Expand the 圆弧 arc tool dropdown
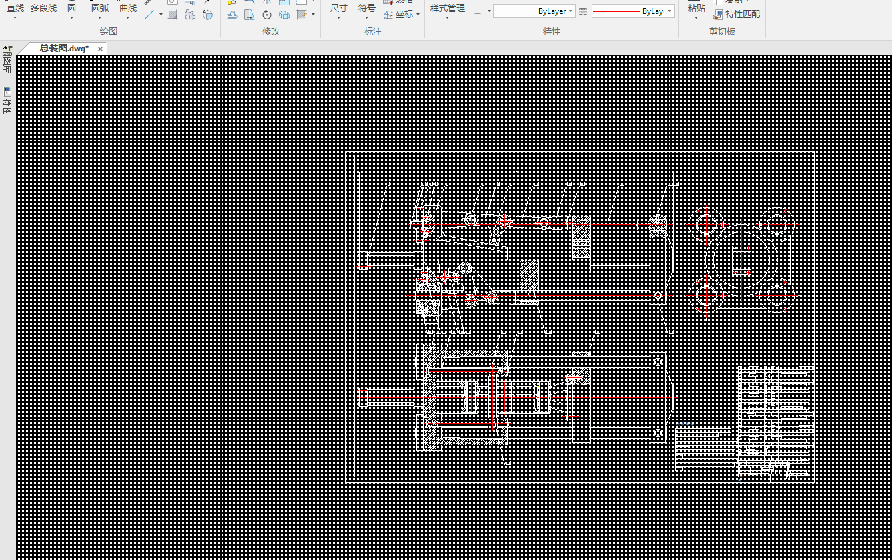The height and width of the screenshot is (560, 892). click(99, 18)
